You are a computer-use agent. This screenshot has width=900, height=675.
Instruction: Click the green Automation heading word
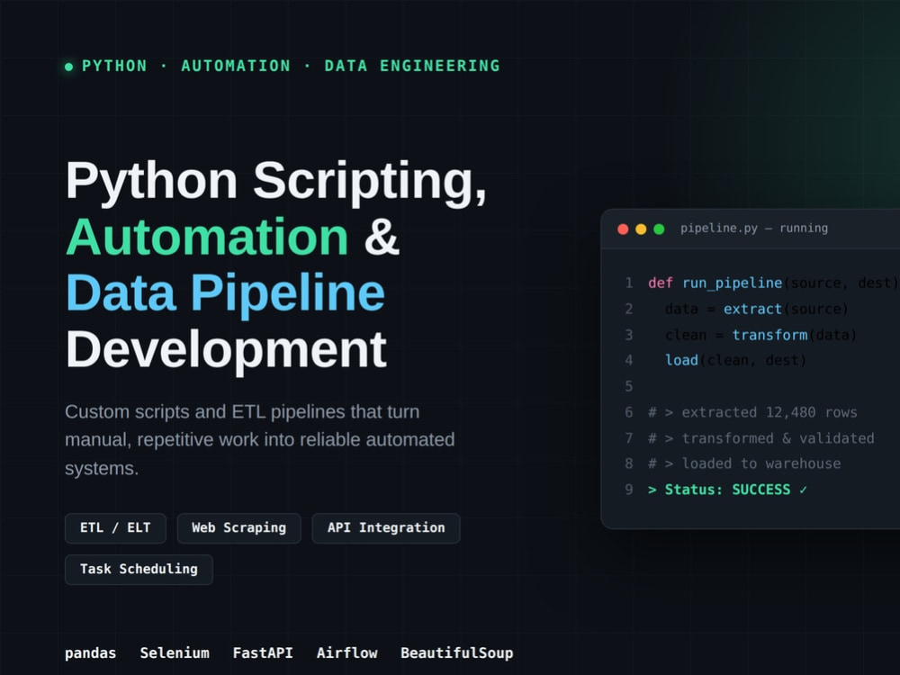207,237
